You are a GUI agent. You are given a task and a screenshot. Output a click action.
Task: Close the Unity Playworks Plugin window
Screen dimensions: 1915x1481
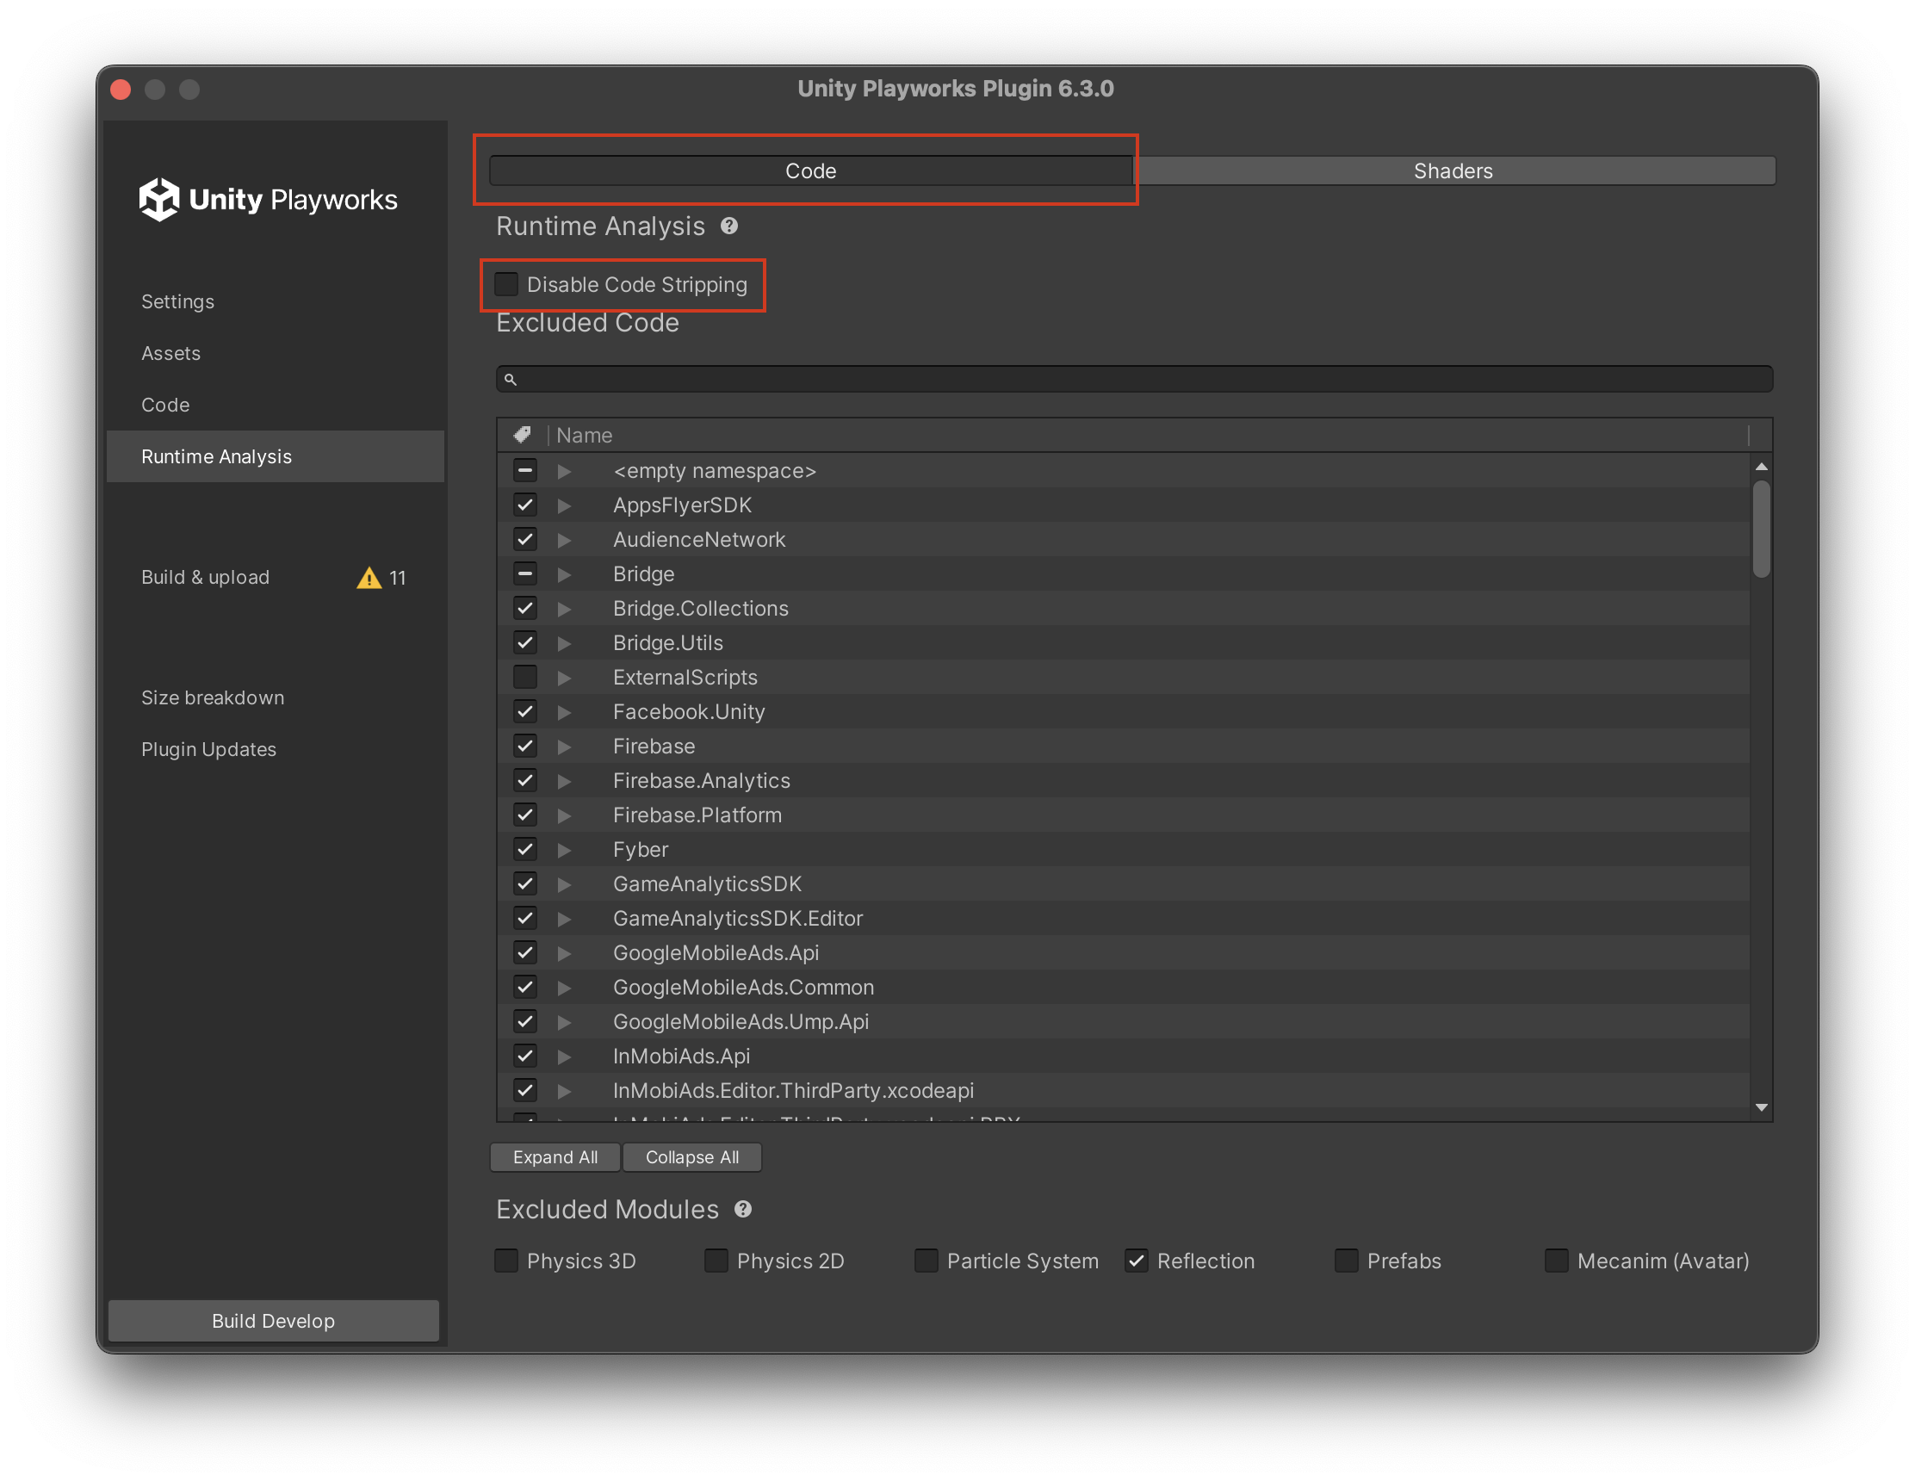[121, 90]
